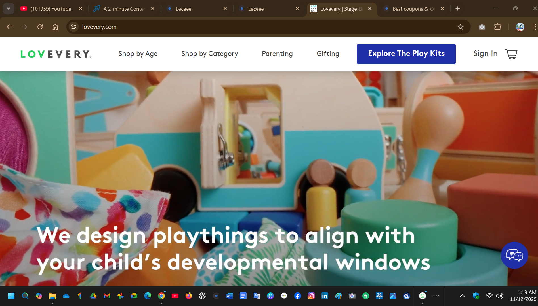
Task: Go to the browser home page
Action: 55,27
